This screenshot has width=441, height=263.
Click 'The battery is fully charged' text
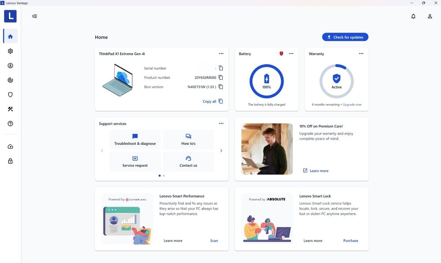coord(267,104)
